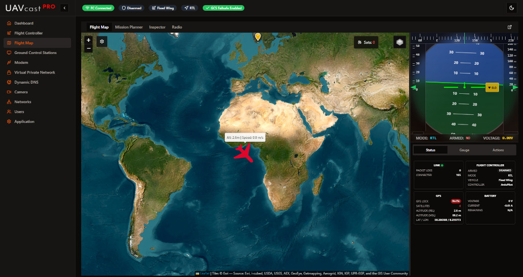Zoom out on the map
This screenshot has width=523, height=277.
click(88, 48)
